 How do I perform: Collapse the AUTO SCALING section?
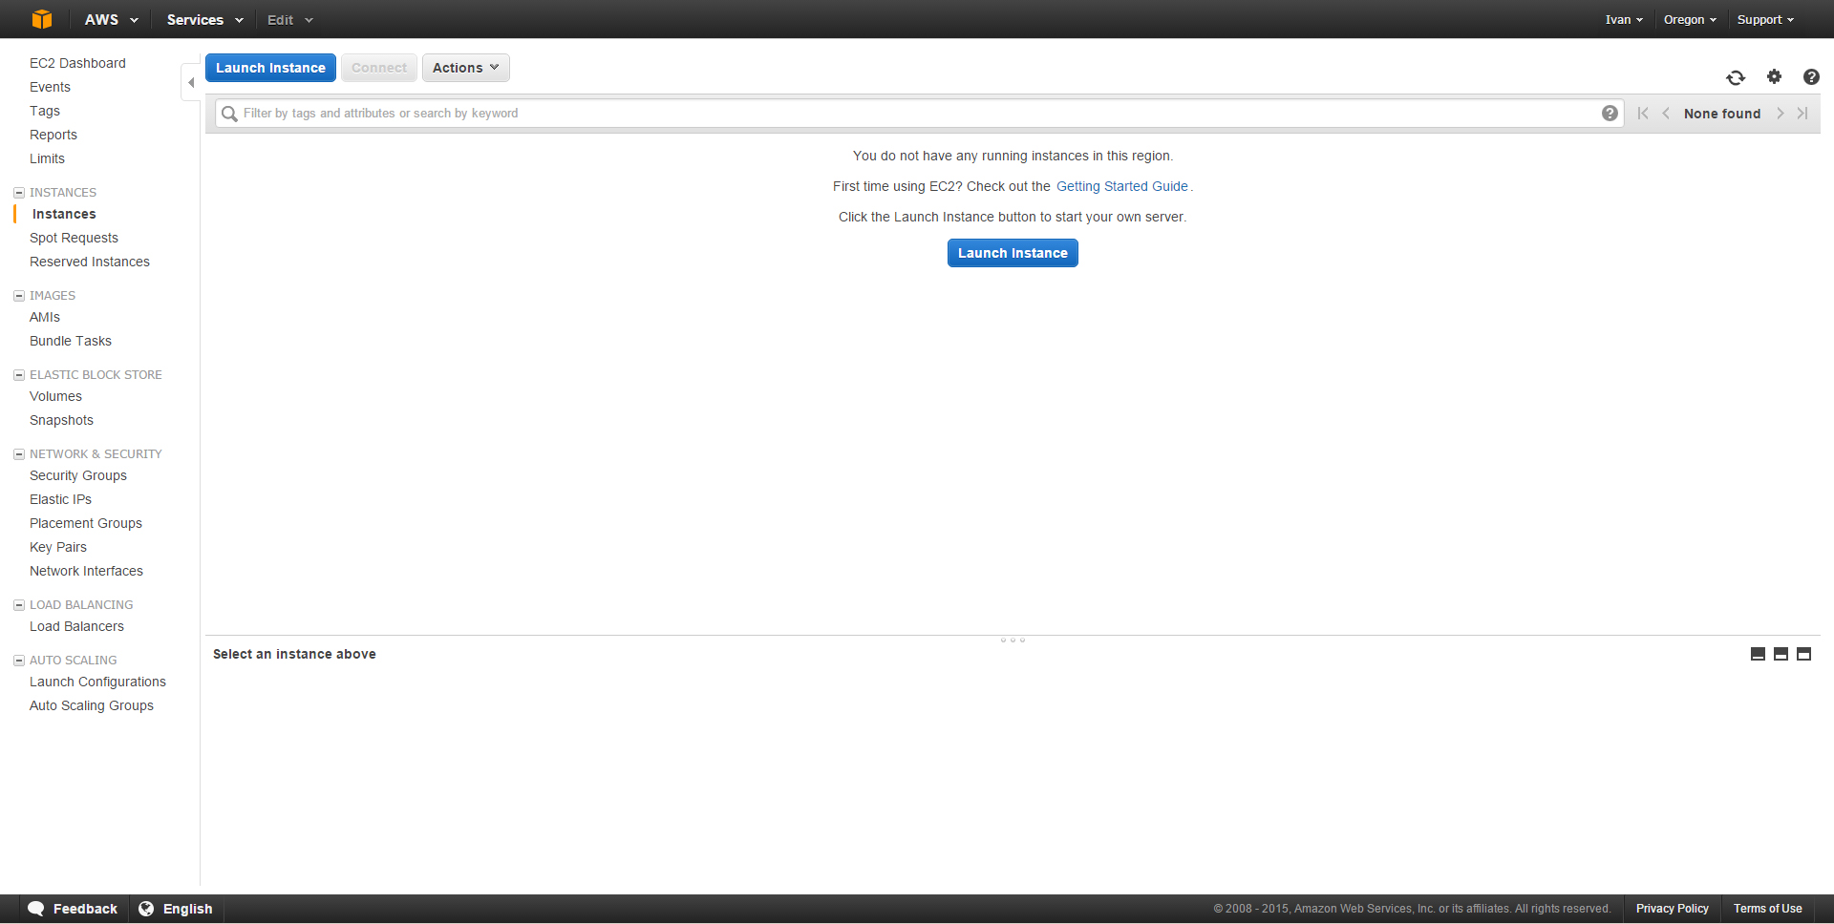[18, 661]
